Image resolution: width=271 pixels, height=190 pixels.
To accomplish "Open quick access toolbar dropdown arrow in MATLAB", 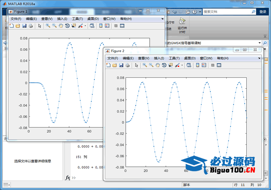I will click(200, 12).
